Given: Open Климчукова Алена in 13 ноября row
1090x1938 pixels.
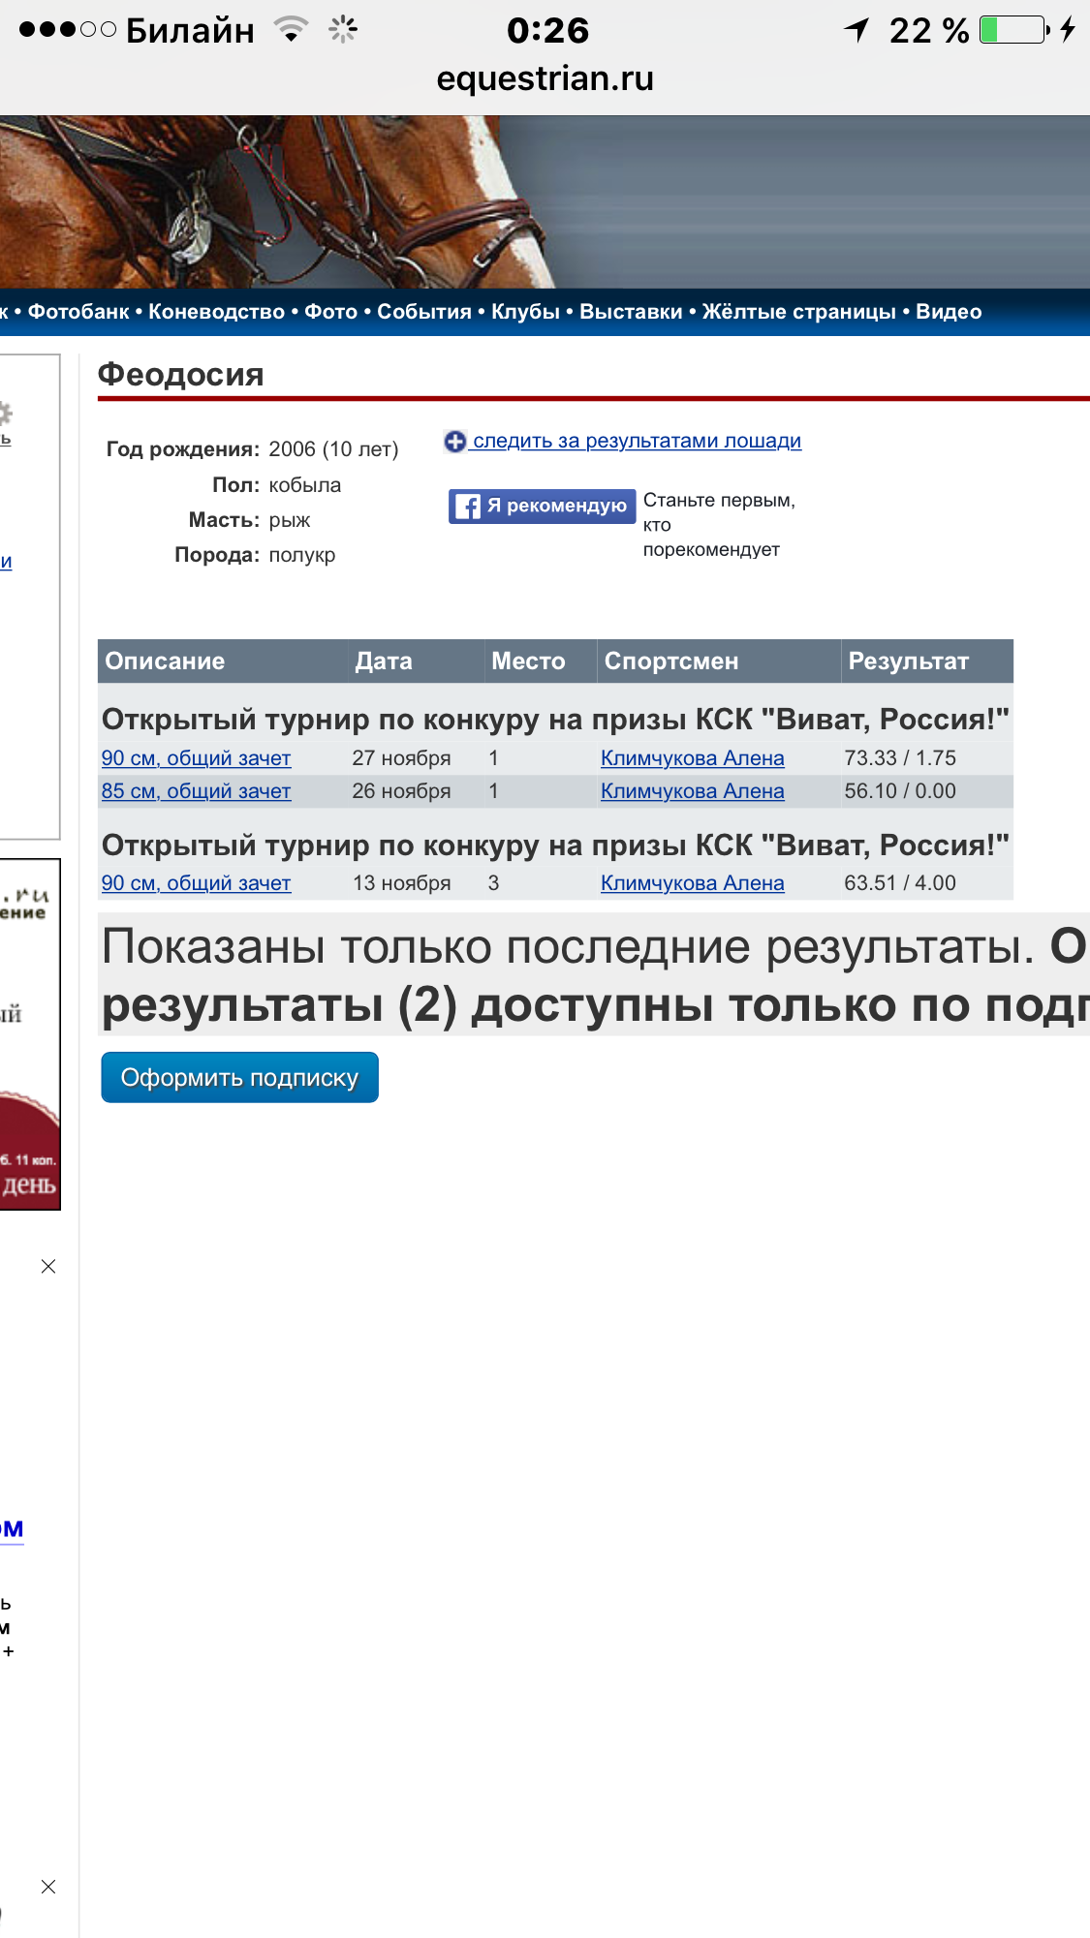Looking at the screenshot, I should [x=692, y=883].
